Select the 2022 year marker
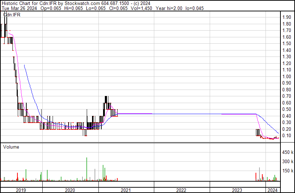The image size is (295, 193). (x=181, y=190)
